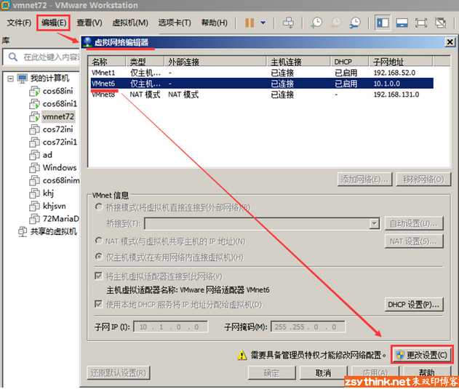The width and height of the screenshot is (459, 389).
Task: Toggle 将主机虚拟适配器连接到此网络 checkbox
Action: point(99,276)
